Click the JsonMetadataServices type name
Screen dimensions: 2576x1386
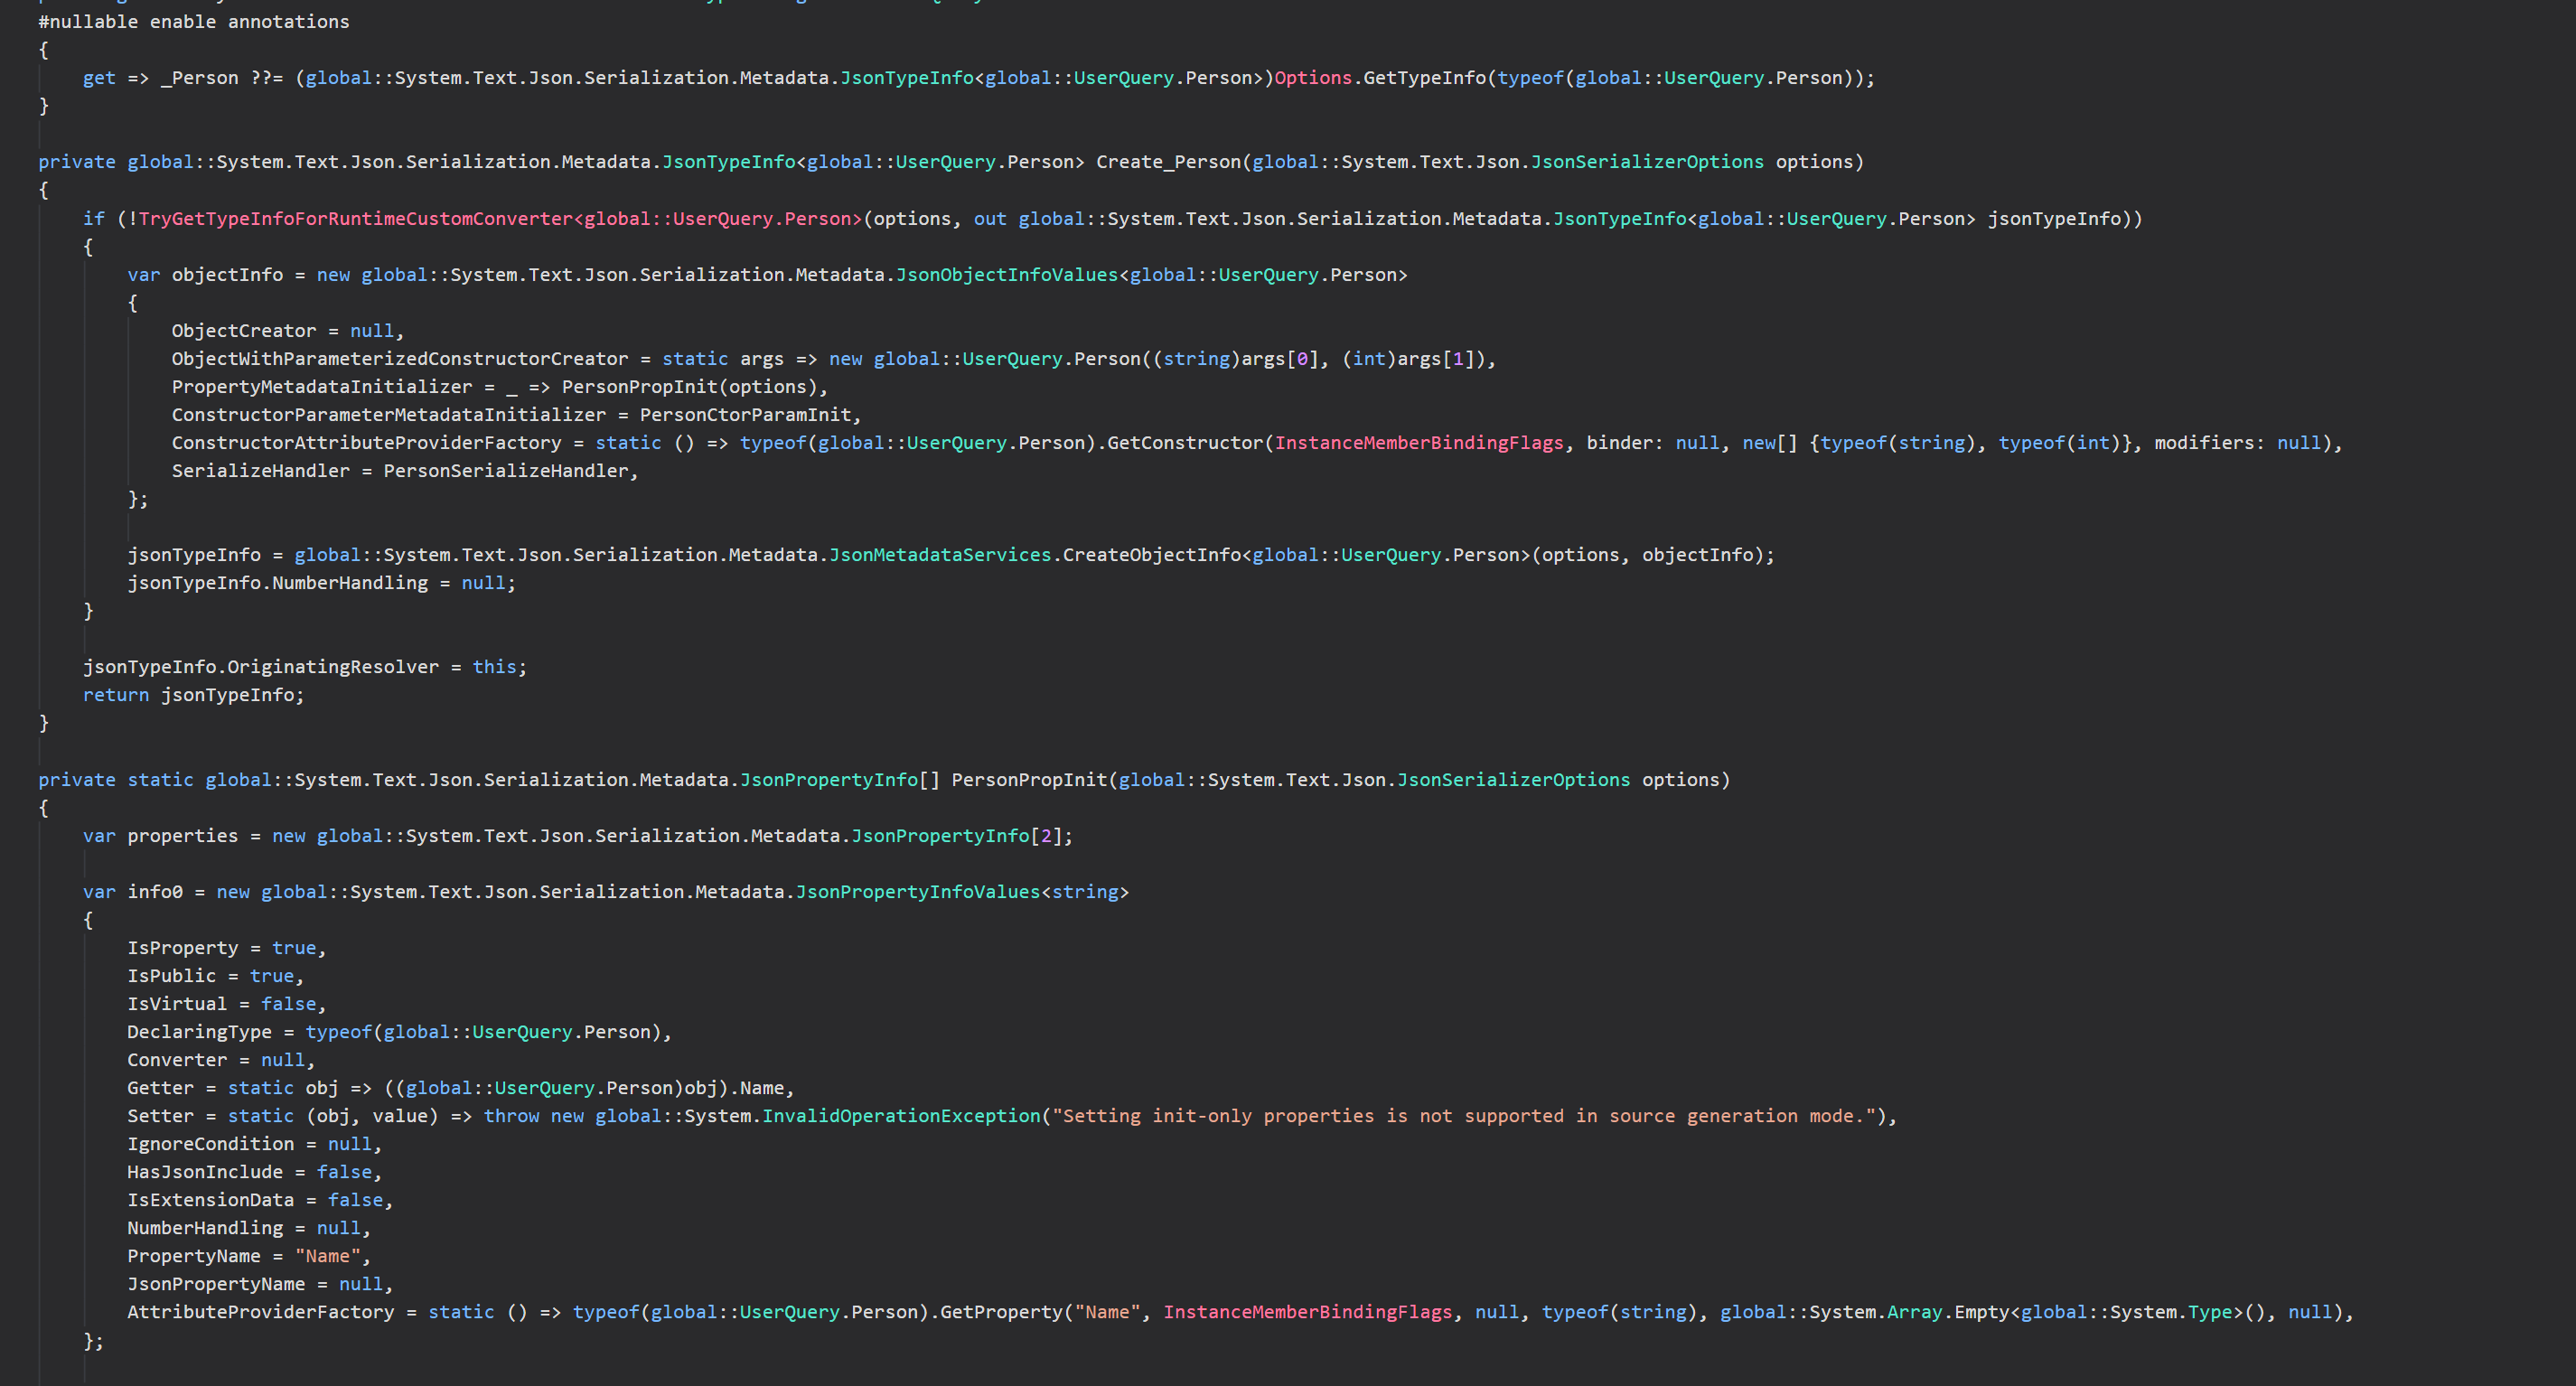coord(939,554)
